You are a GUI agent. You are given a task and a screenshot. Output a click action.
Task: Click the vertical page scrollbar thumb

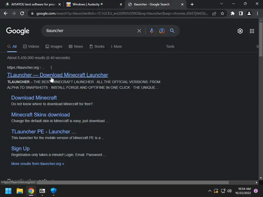(x=261, y=40)
